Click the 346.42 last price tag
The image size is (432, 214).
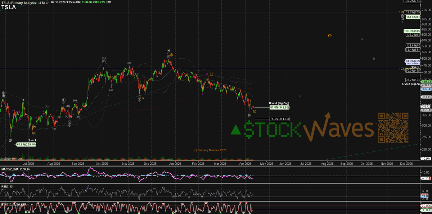pos(426,107)
